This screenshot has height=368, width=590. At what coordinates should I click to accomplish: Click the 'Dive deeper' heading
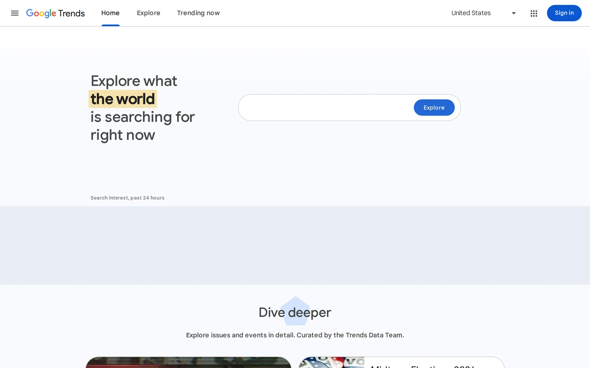click(295, 312)
